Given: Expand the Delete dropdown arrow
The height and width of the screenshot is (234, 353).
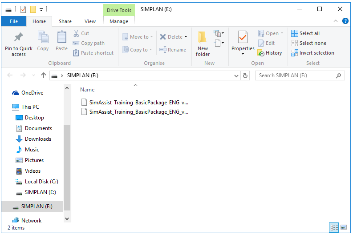Looking at the screenshot, I should [186, 37].
